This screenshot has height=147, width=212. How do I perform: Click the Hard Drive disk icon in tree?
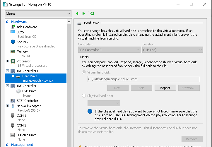pyautogui.click(x=18, y=77)
